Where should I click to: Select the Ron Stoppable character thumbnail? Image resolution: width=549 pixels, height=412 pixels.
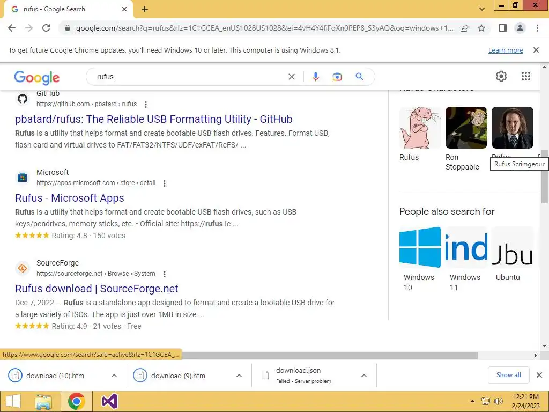466,128
